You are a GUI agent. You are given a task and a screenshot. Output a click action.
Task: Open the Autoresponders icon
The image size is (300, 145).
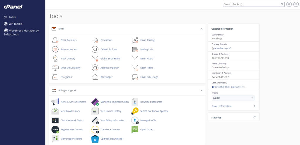click(x=55, y=49)
